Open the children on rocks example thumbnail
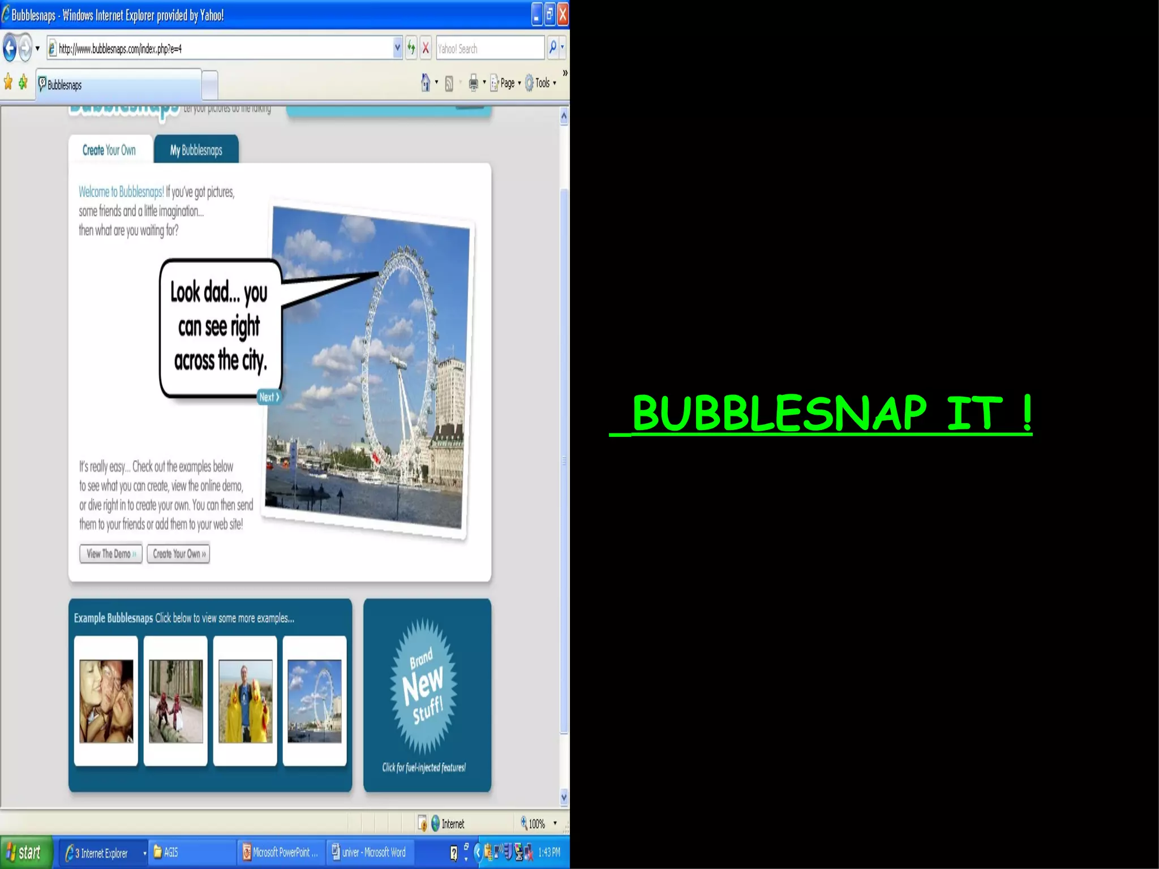 click(176, 701)
